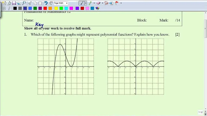Pick the gray ink color

pyautogui.click(x=20, y=8)
